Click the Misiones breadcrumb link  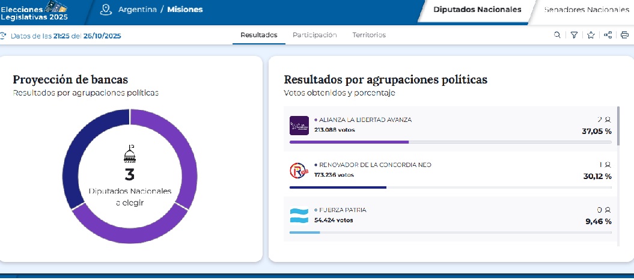[184, 10]
